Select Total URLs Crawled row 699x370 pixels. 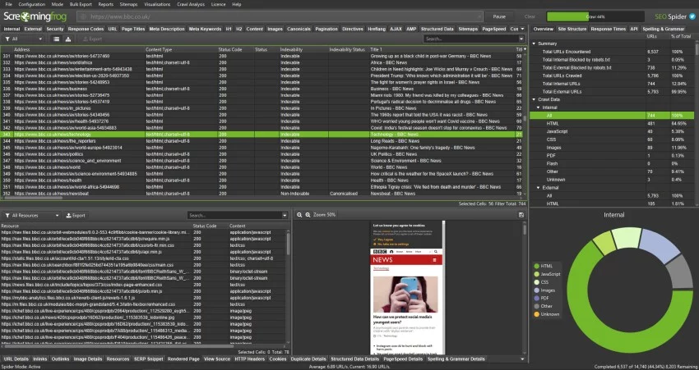(612, 75)
